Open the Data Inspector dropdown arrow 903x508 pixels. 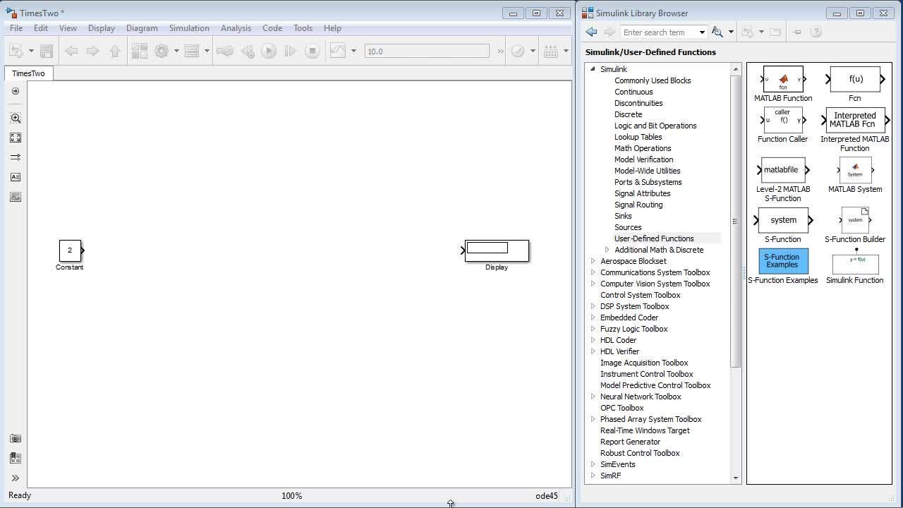353,51
